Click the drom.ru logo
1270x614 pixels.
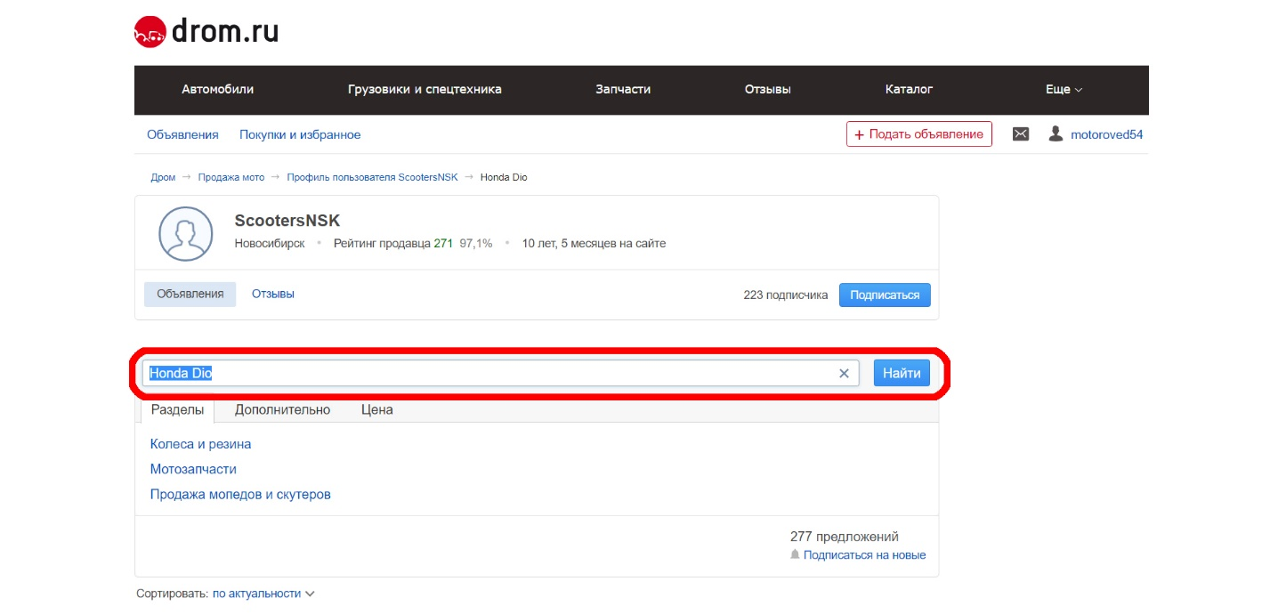click(206, 32)
